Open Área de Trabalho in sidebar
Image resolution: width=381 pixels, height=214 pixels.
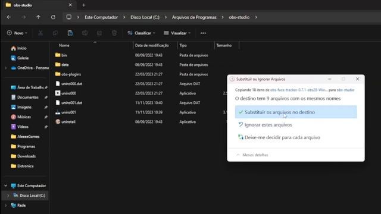[27, 87]
